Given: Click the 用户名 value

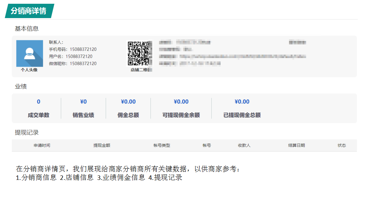Looking at the screenshot, I should pyautogui.click(x=79, y=56).
